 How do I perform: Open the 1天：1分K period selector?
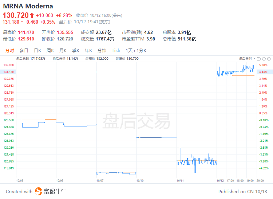pyautogui.click(x=136, y=51)
